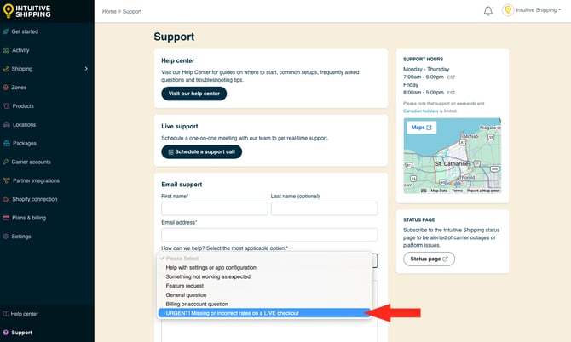The image size is (571, 342).
Task: Choose Help with settings or app configuration
Action: [x=265, y=267]
